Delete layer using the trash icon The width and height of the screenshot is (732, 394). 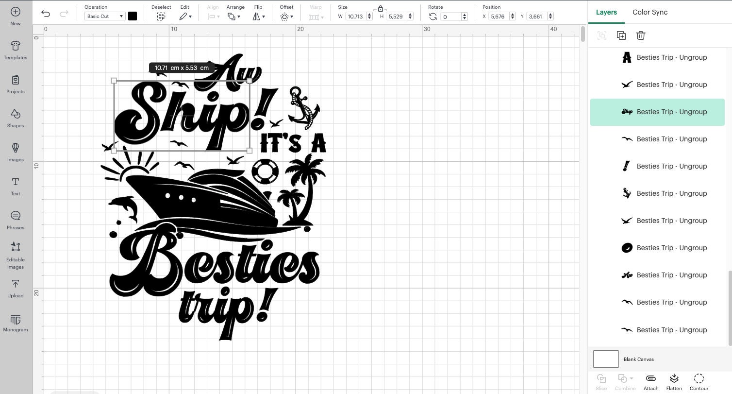point(641,35)
